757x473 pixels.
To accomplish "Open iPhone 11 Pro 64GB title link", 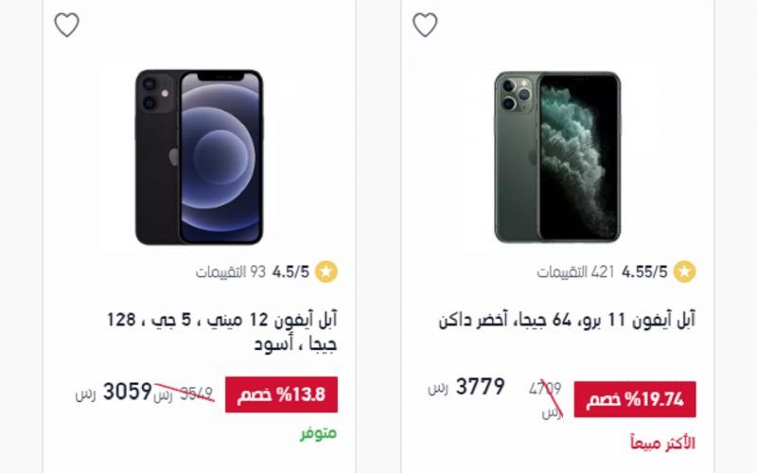I will (x=567, y=320).
